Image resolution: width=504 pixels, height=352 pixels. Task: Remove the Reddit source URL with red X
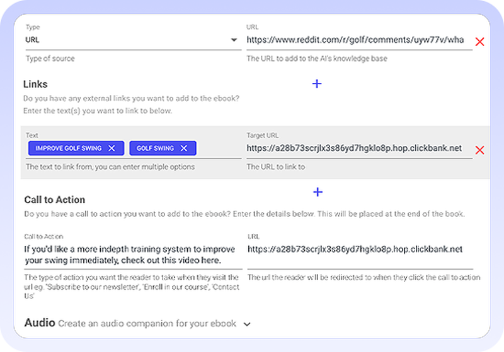point(479,42)
